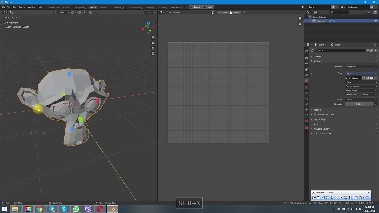Open the Object Data mesh tab icon

tap(306, 115)
